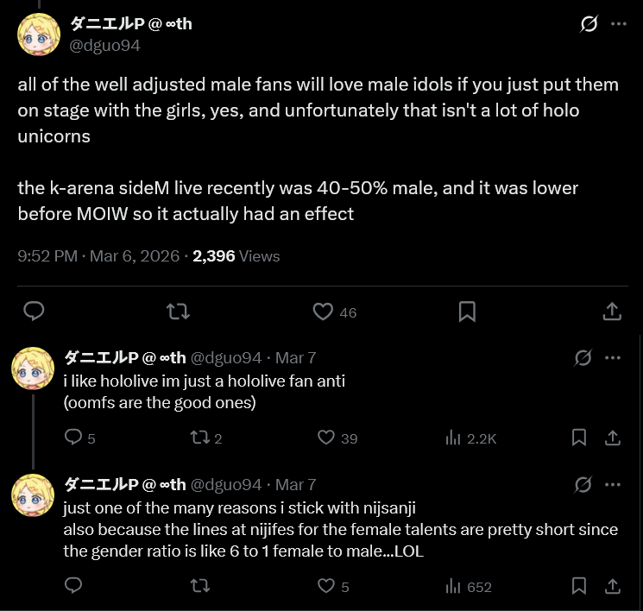
Task: View analytics showing 2.2K views
Action: [470, 438]
